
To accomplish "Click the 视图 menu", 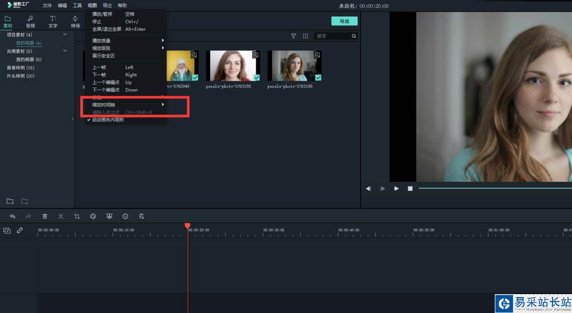I will (92, 6).
